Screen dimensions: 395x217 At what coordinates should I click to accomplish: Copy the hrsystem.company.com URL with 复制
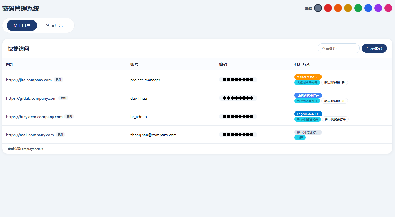tap(69, 116)
